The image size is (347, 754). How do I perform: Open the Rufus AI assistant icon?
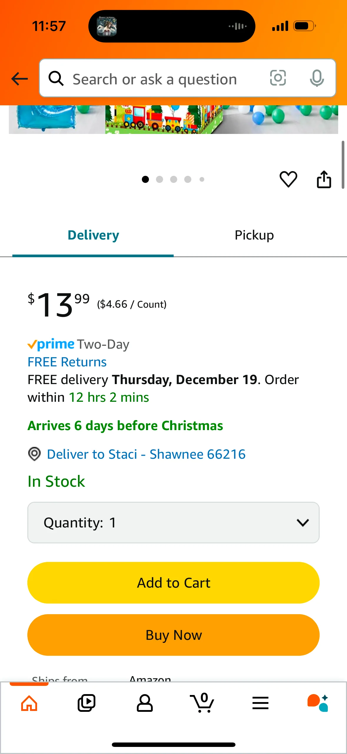tap(318, 703)
